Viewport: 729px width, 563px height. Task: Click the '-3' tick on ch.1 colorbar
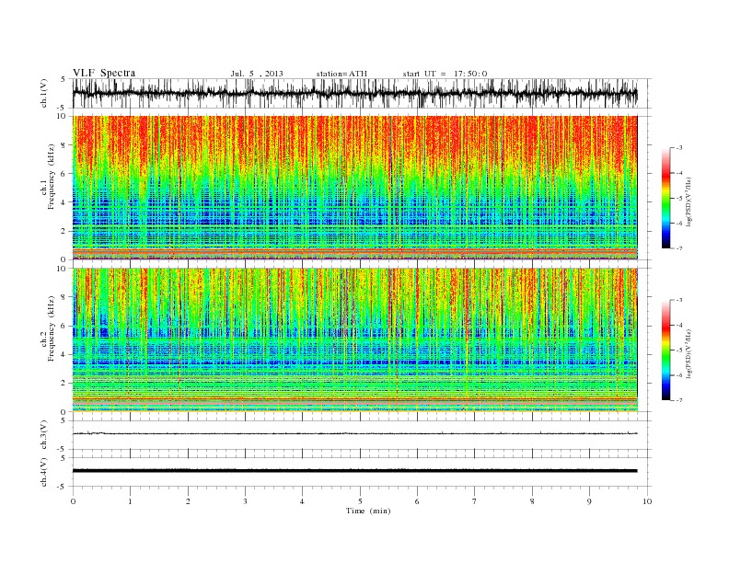coord(679,148)
